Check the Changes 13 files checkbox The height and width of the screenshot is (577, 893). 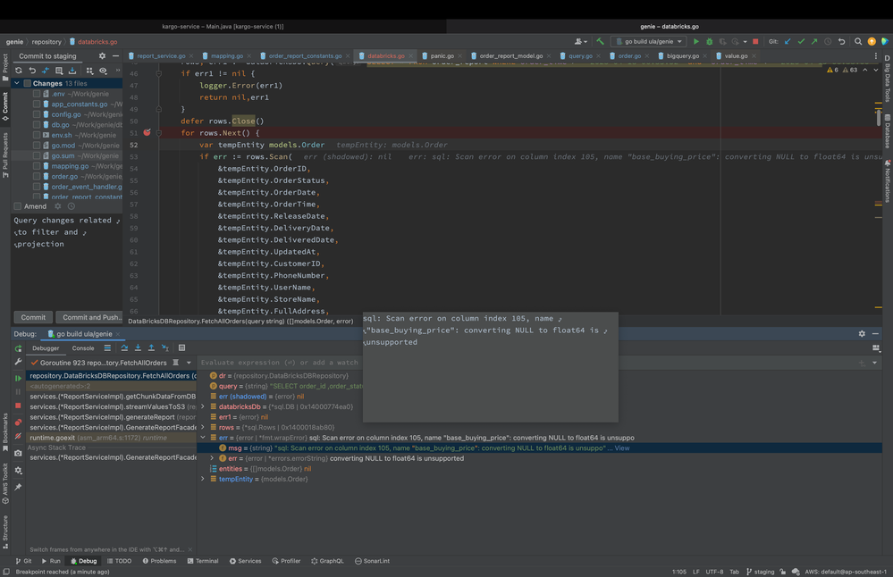(x=28, y=83)
